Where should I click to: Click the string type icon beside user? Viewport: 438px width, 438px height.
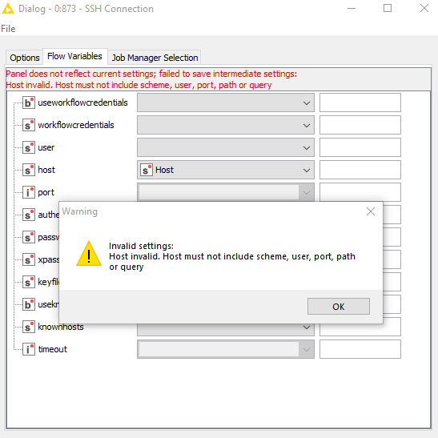click(x=29, y=147)
